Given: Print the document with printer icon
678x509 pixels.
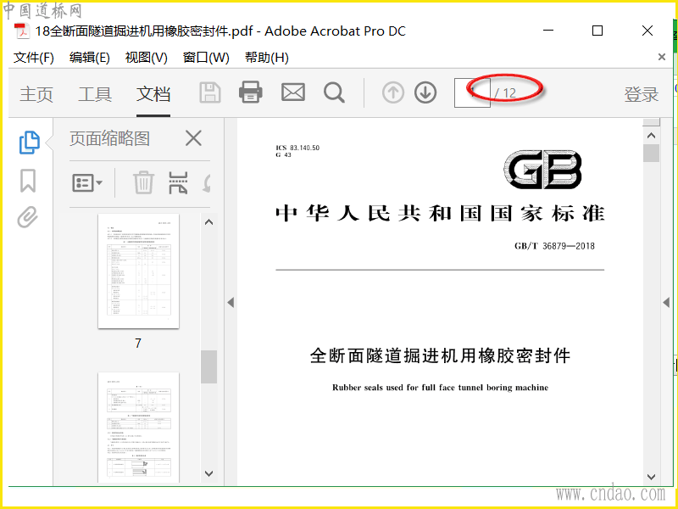Looking at the screenshot, I should 251,92.
